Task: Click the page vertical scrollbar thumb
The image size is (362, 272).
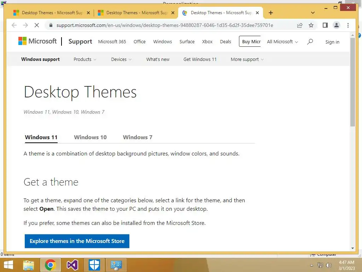Action: pyautogui.click(x=352, y=82)
